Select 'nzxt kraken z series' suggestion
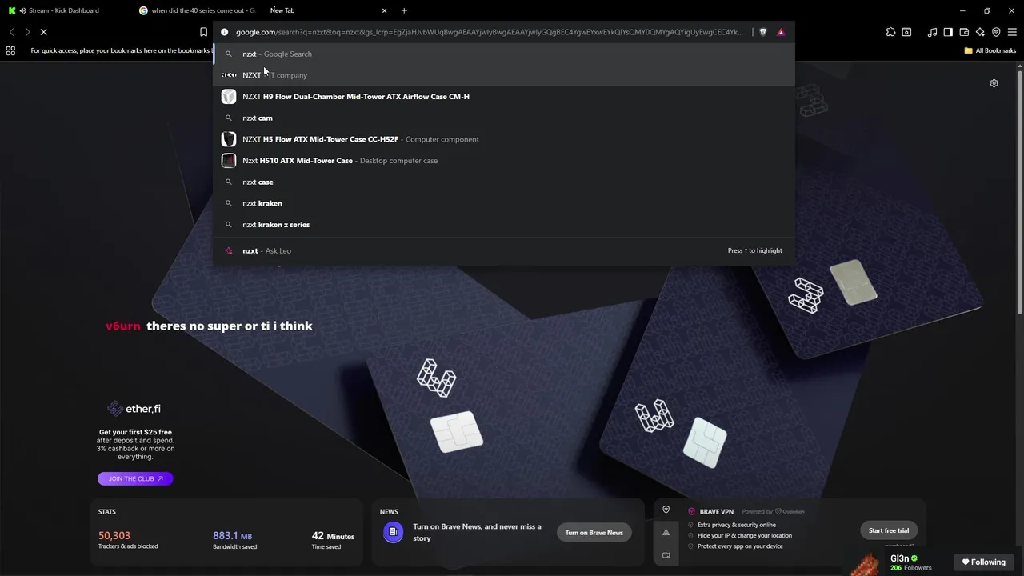 click(x=504, y=225)
